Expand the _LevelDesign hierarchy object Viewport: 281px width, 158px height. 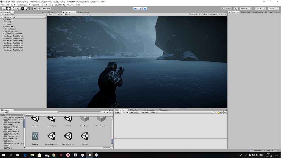[x=3, y=27]
